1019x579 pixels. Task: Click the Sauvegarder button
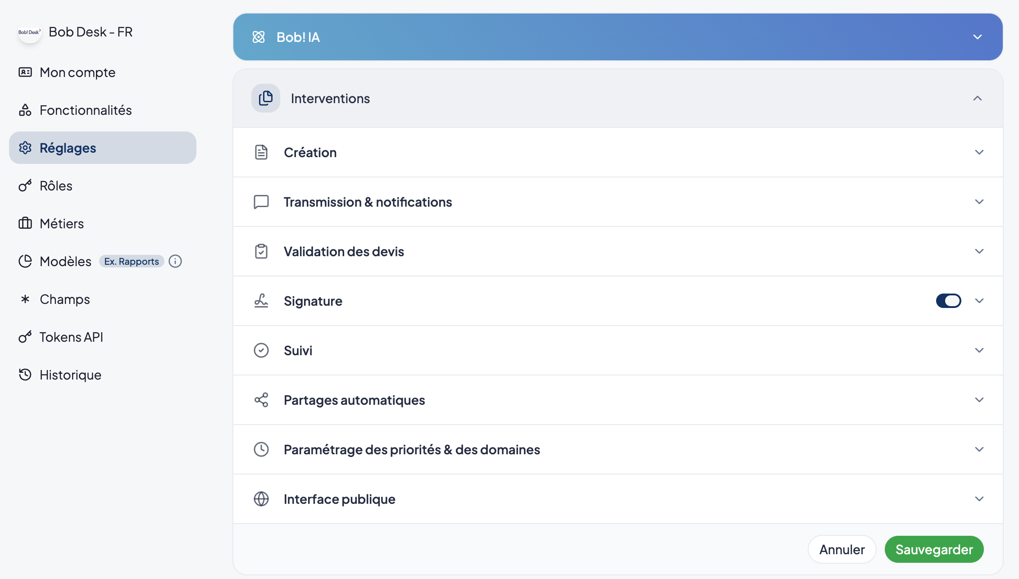(934, 549)
